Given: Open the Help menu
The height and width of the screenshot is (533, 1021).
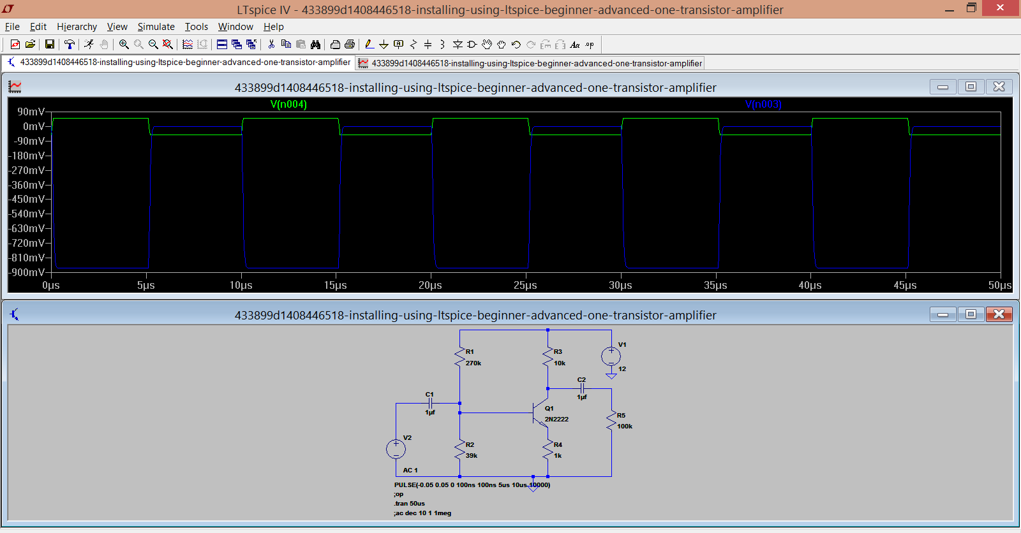Looking at the screenshot, I should click(273, 27).
